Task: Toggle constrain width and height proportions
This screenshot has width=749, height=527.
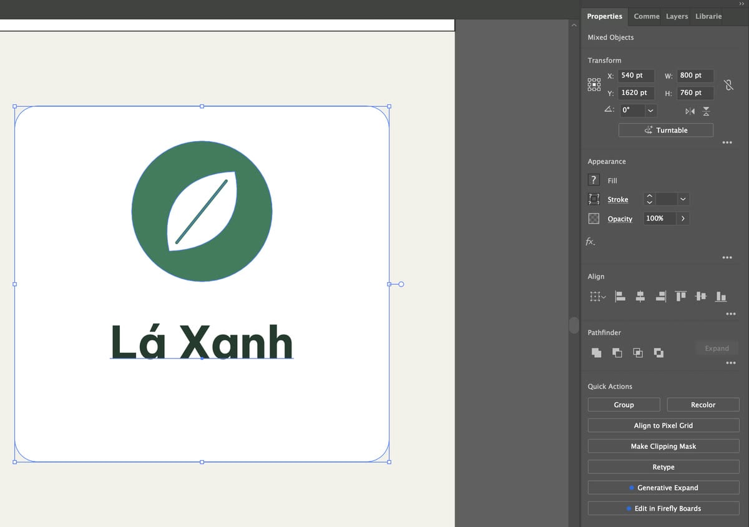Action: (728, 85)
